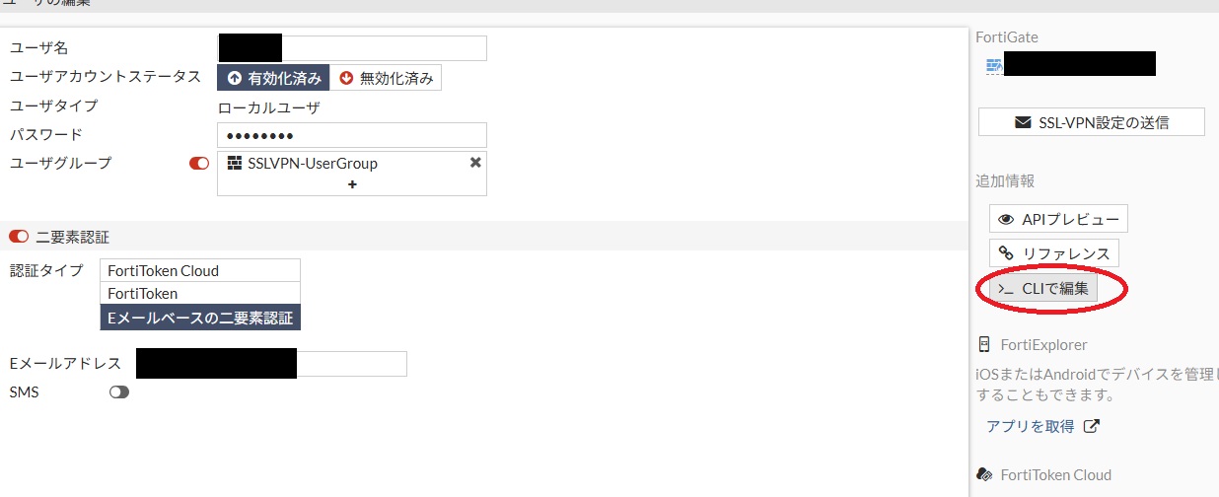Toggle the ユーザグループ switch
1219x497 pixels.
199,164
